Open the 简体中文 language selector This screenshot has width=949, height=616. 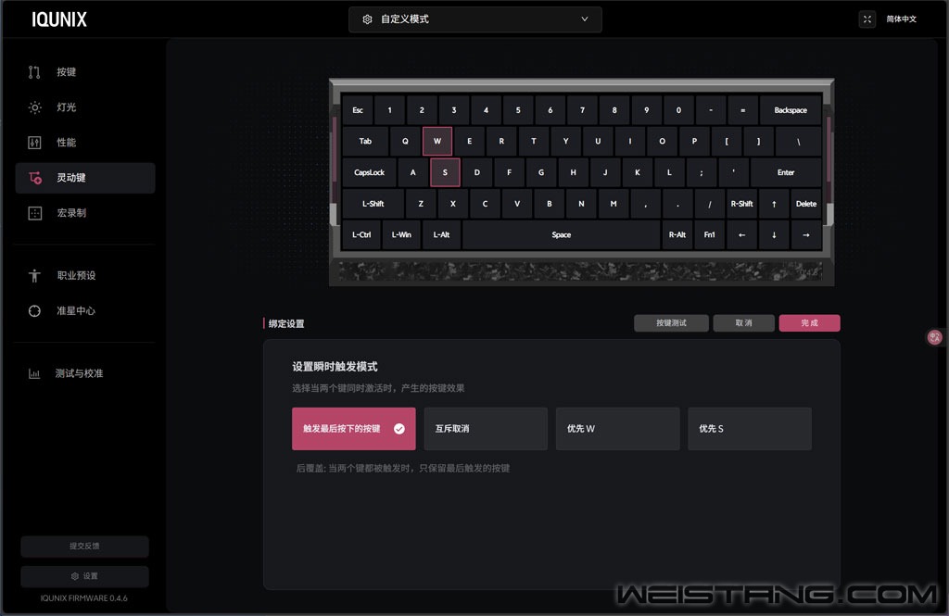901,19
